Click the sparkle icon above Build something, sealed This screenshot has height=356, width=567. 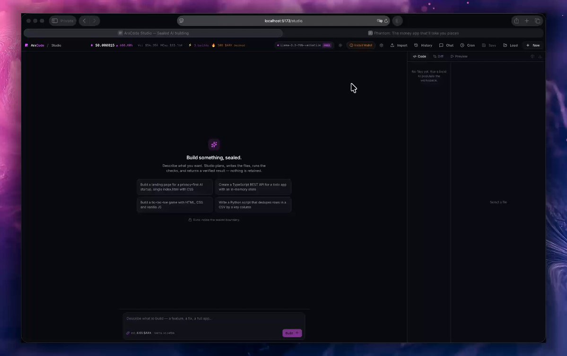[x=214, y=145]
